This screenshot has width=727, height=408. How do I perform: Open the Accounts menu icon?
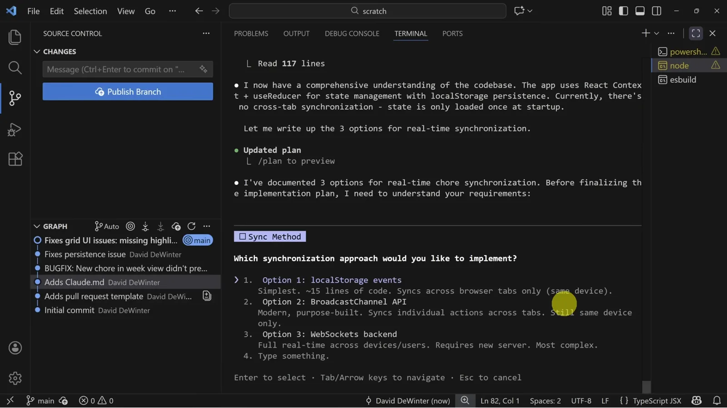point(15,348)
